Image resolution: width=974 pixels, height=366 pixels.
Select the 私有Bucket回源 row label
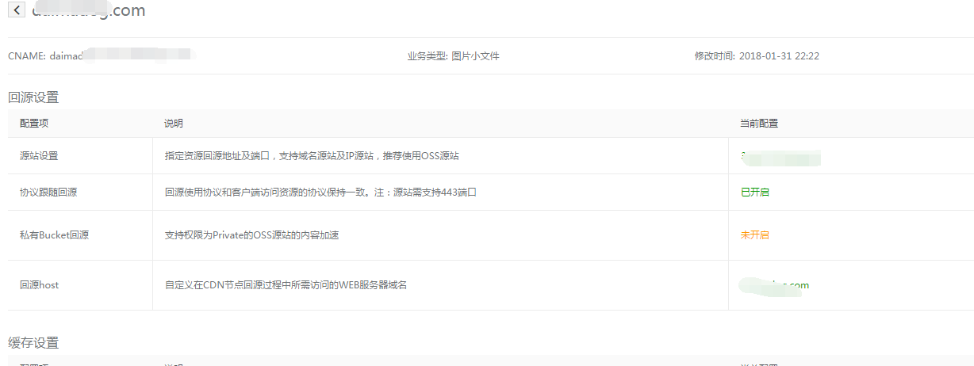[54, 235]
